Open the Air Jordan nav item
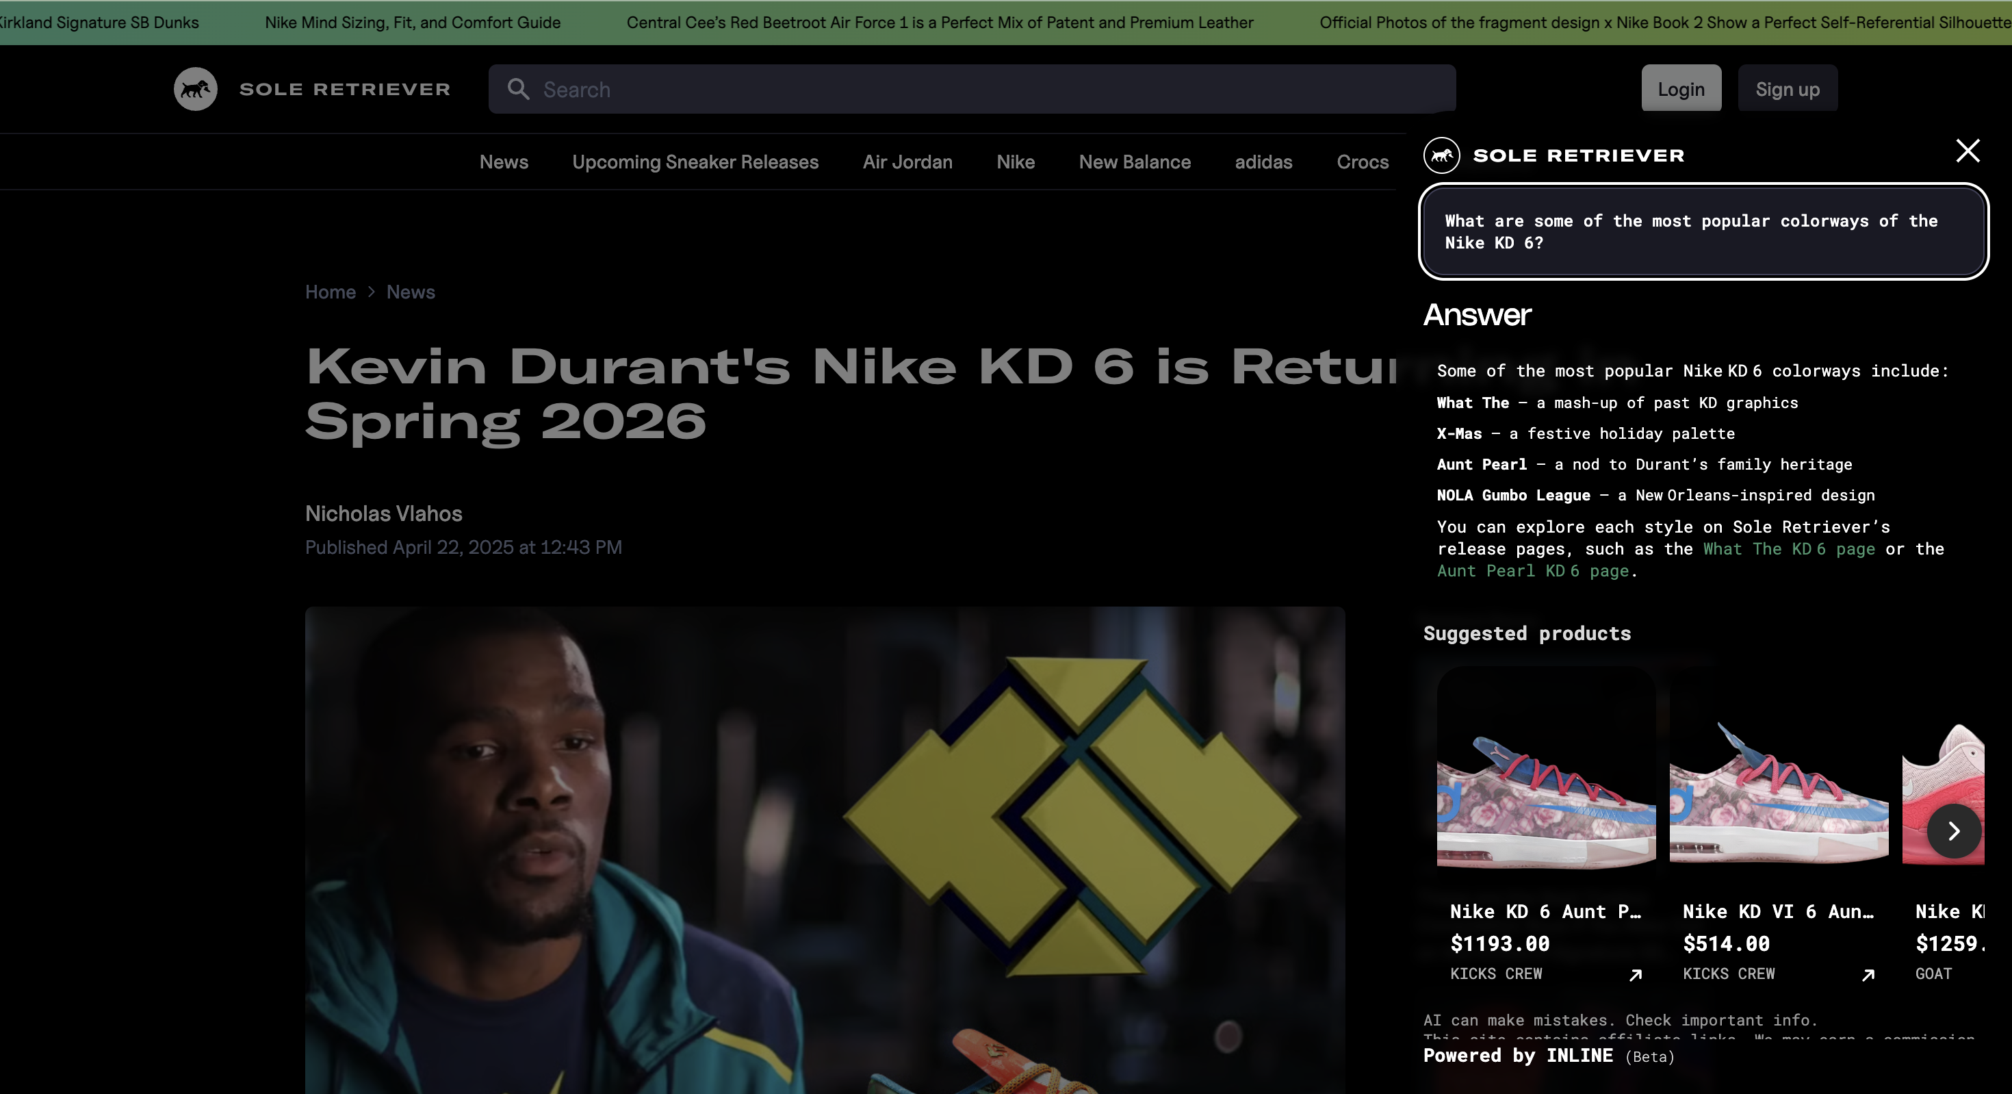 click(x=907, y=162)
